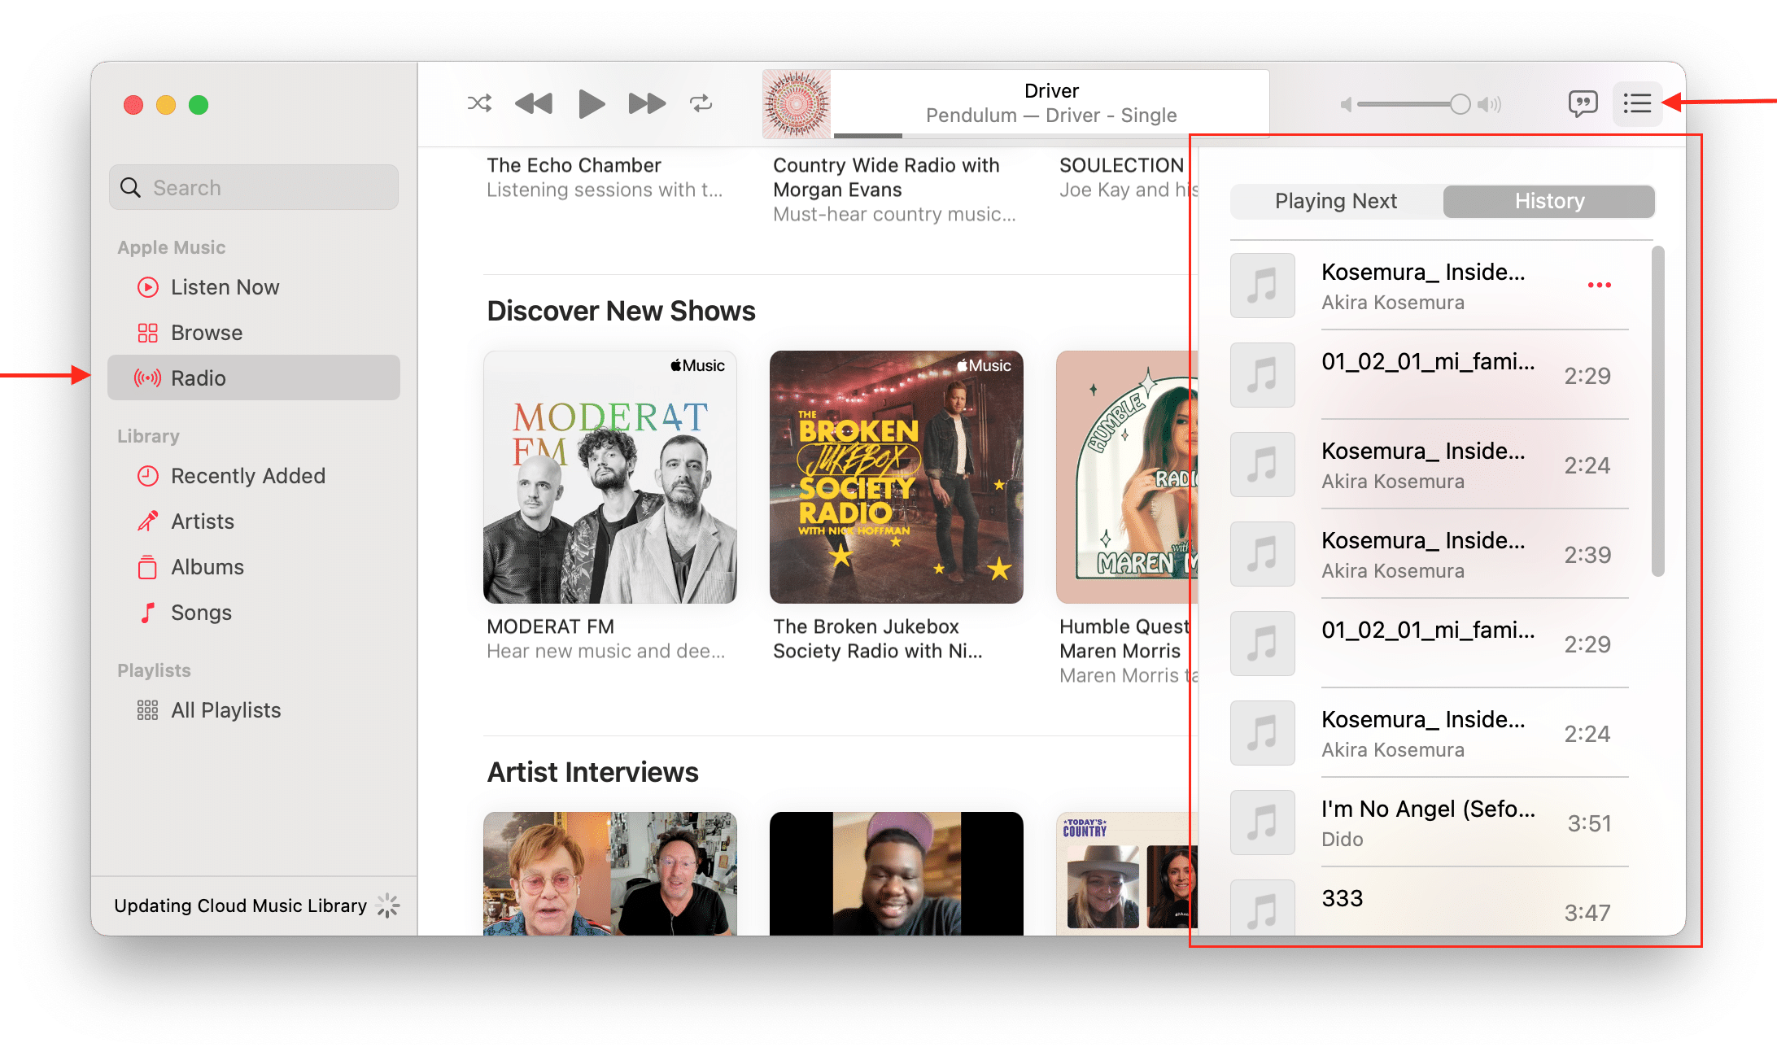The width and height of the screenshot is (1777, 1056).
Task: Open the middle artist interview thumbnail
Action: 897,873
